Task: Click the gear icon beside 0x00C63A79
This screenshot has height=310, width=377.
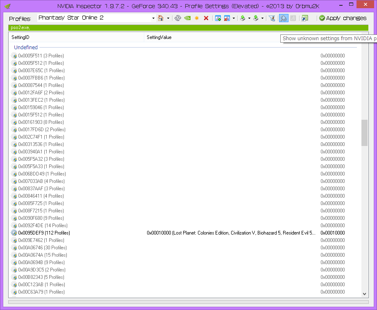Action: click(14, 292)
